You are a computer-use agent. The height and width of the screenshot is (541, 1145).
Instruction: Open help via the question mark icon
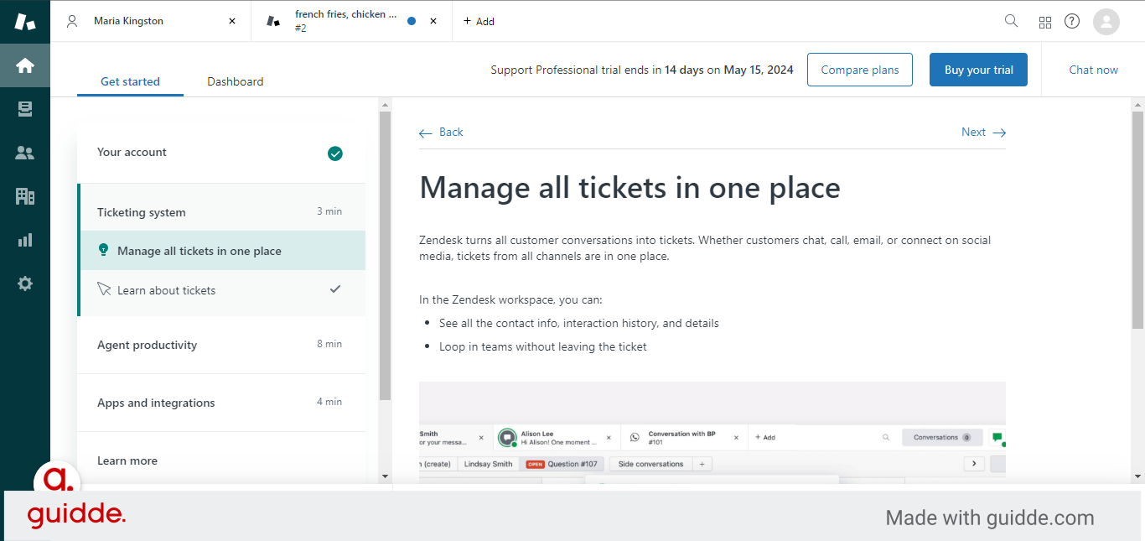tap(1072, 21)
